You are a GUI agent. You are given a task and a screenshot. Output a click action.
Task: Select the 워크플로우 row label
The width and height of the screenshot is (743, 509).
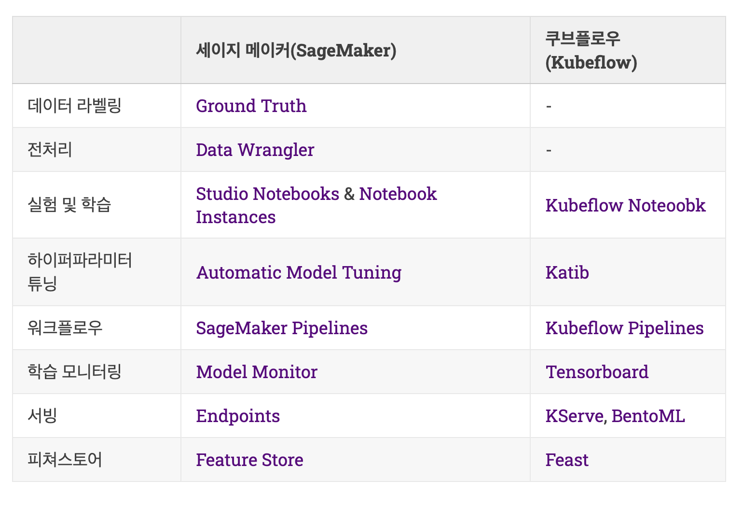click(65, 328)
